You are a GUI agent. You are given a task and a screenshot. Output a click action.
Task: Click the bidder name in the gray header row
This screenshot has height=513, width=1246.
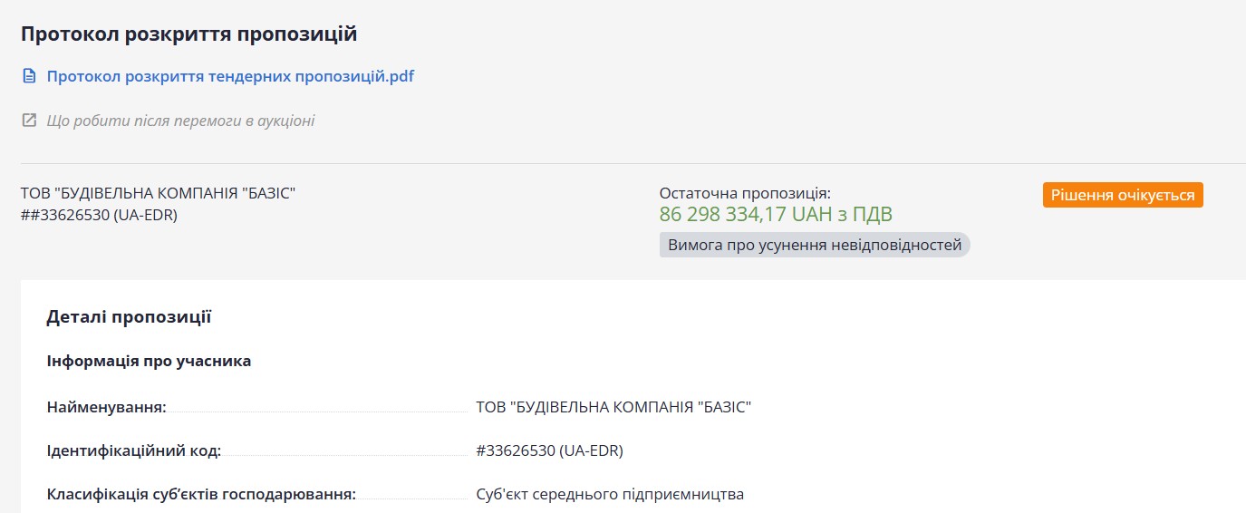coord(159,193)
